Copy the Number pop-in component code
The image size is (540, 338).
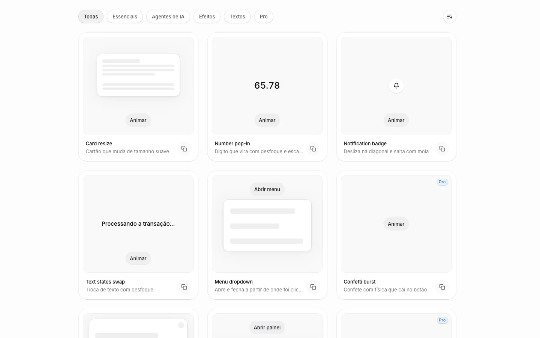(x=313, y=149)
